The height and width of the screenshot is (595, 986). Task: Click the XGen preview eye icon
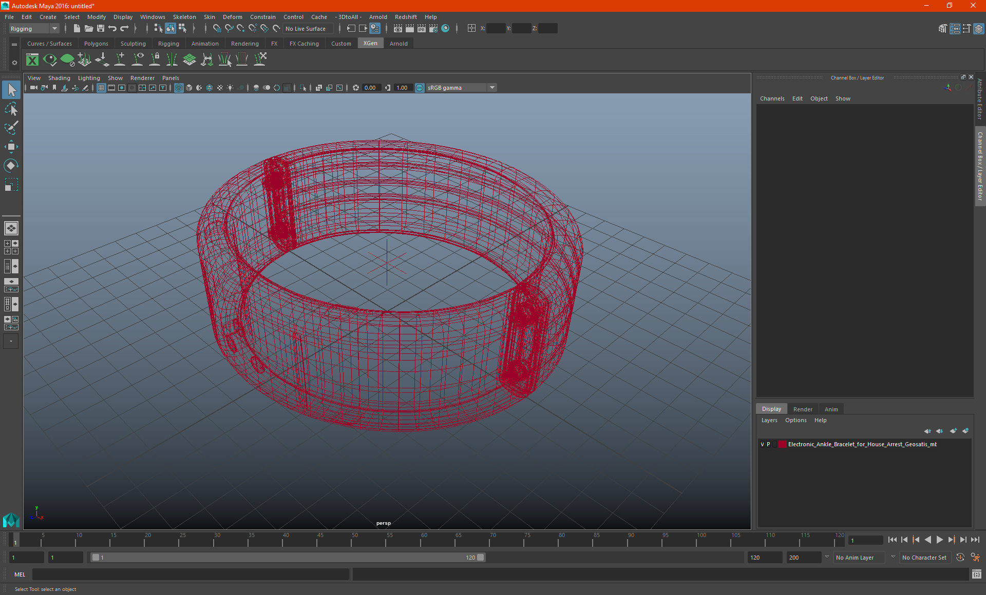tap(50, 60)
